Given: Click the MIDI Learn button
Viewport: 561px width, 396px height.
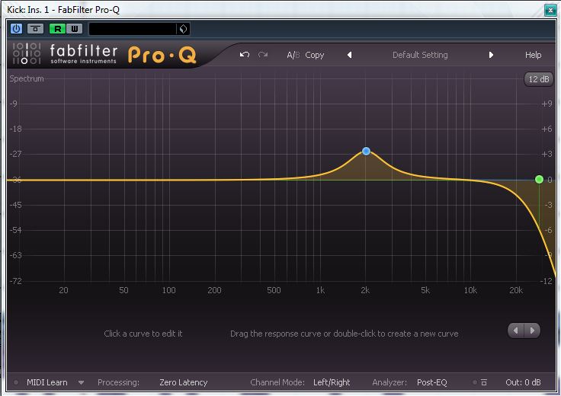Looking at the screenshot, I should (46, 382).
